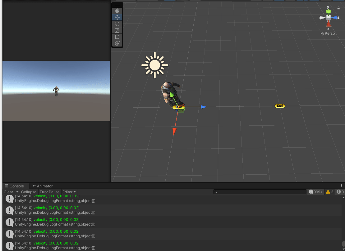
Task: Select the Rect transform tool
Action: [117, 37]
